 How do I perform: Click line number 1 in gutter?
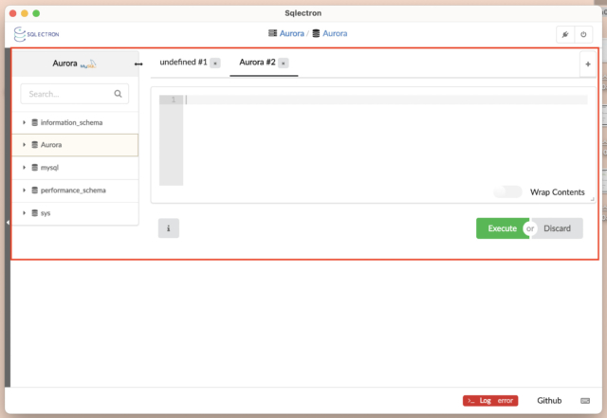tap(173, 100)
